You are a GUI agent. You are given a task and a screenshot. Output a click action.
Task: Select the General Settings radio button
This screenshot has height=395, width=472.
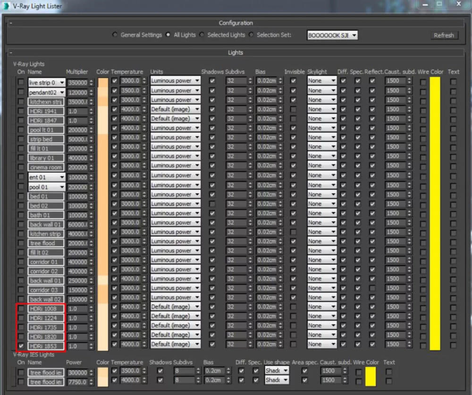(115, 35)
